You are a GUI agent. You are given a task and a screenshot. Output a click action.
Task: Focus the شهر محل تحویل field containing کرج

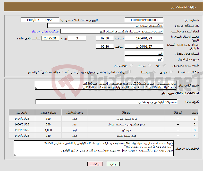144,59
